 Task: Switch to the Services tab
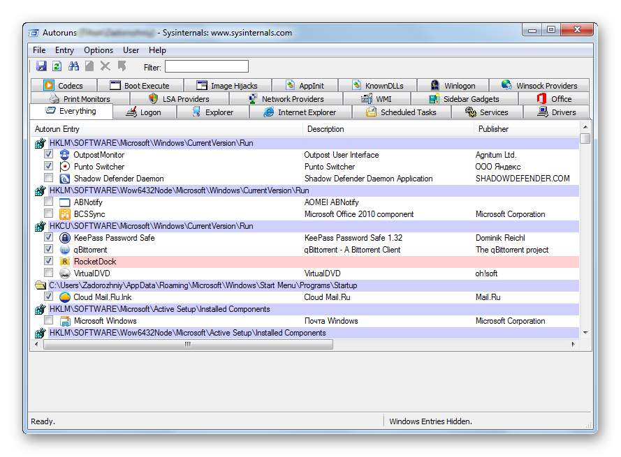[x=487, y=112]
